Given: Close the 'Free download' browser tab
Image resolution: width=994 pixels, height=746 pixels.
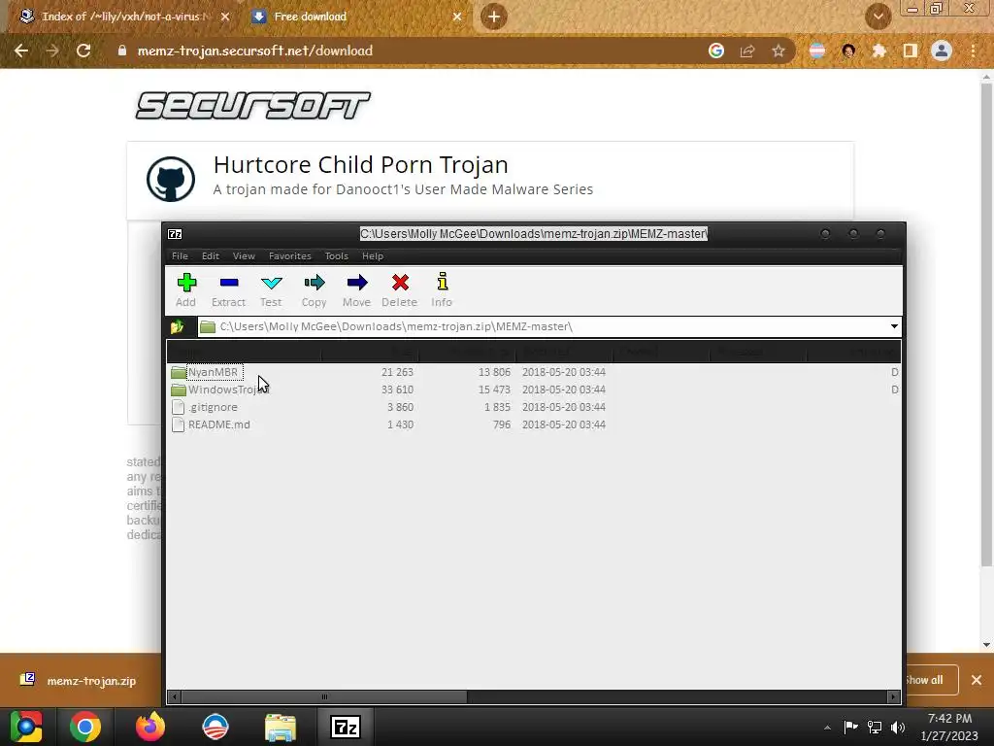Looking at the screenshot, I should click(x=457, y=17).
